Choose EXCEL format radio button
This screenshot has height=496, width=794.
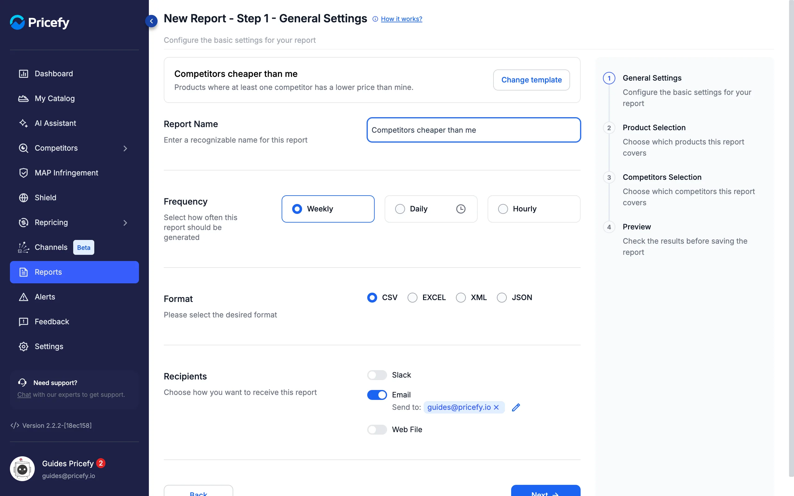point(413,298)
